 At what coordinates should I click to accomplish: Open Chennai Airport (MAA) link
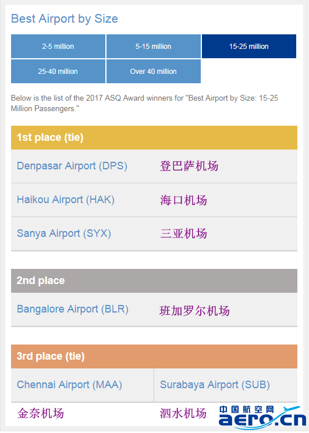click(x=69, y=385)
